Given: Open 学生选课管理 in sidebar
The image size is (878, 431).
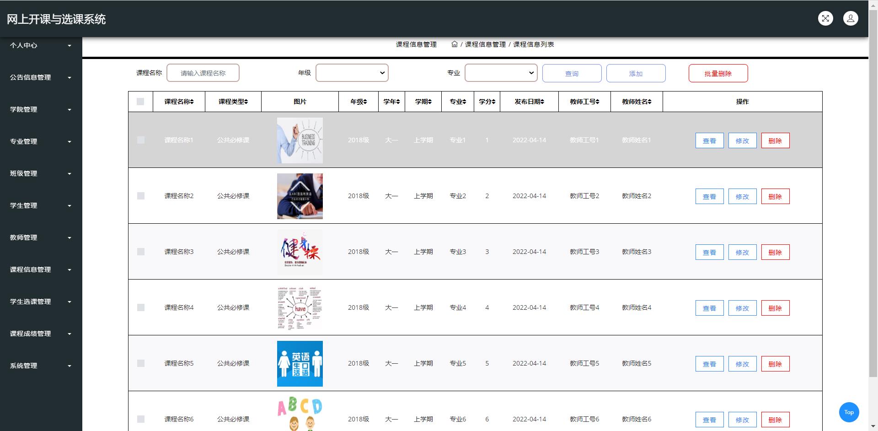Looking at the screenshot, I should pos(41,302).
